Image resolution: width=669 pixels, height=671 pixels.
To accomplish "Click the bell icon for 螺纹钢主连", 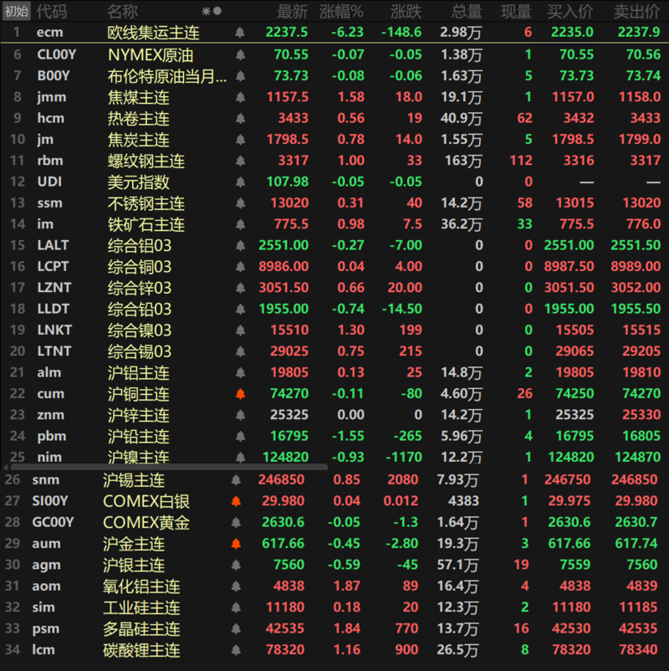I will point(240,161).
